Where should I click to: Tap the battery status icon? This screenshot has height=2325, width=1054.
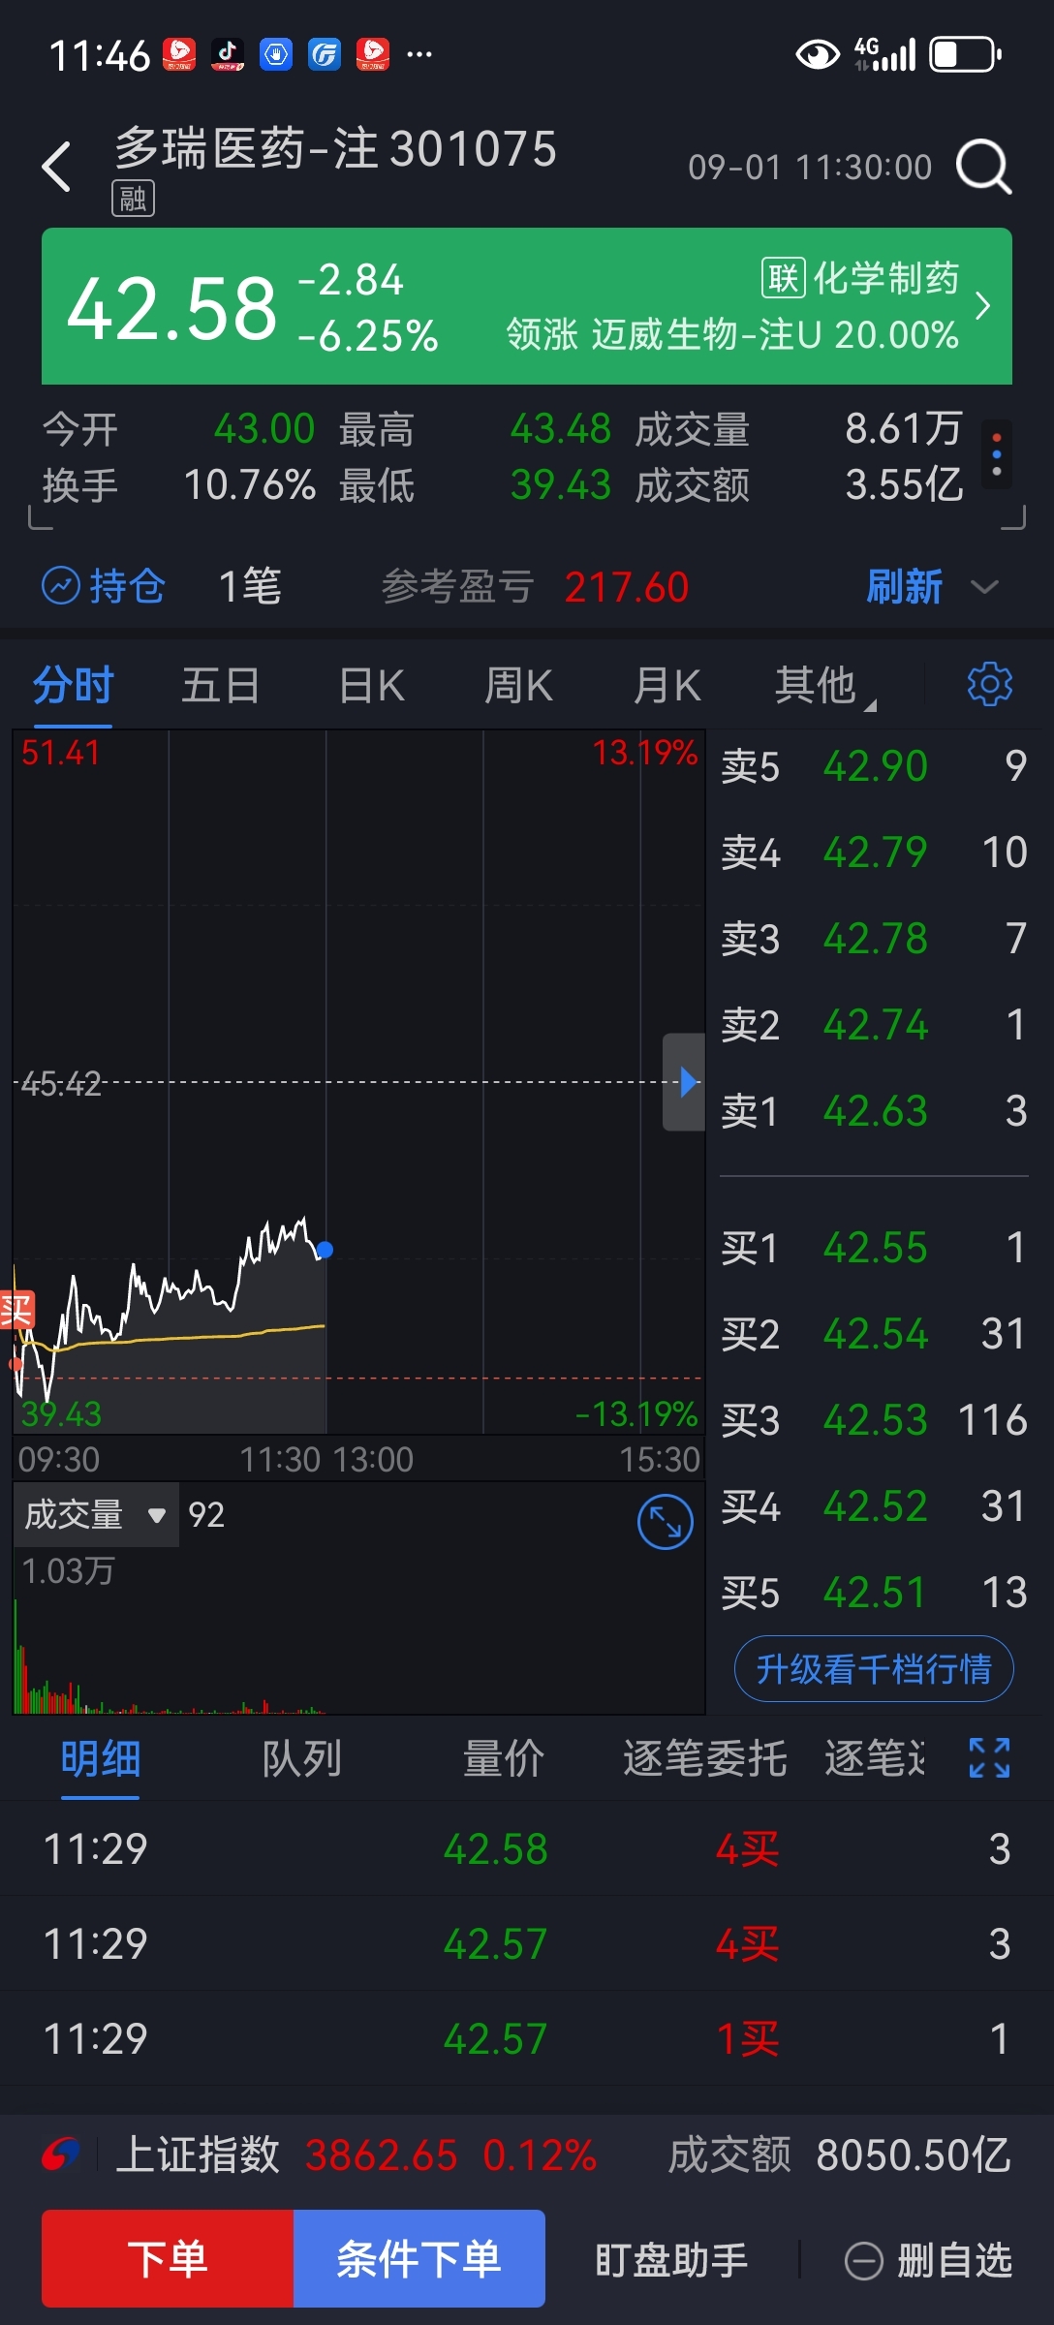966,54
